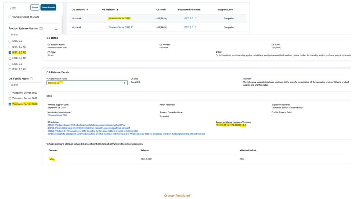Image resolution: width=354 pixels, height=199 pixels.
Task: Check the plain ESXi 8.0 checkbox
Action: pyautogui.click(x=10, y=64)
